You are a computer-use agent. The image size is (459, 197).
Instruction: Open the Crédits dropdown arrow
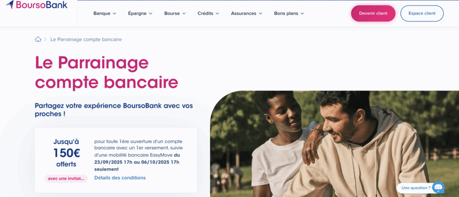tap(217, 13)
